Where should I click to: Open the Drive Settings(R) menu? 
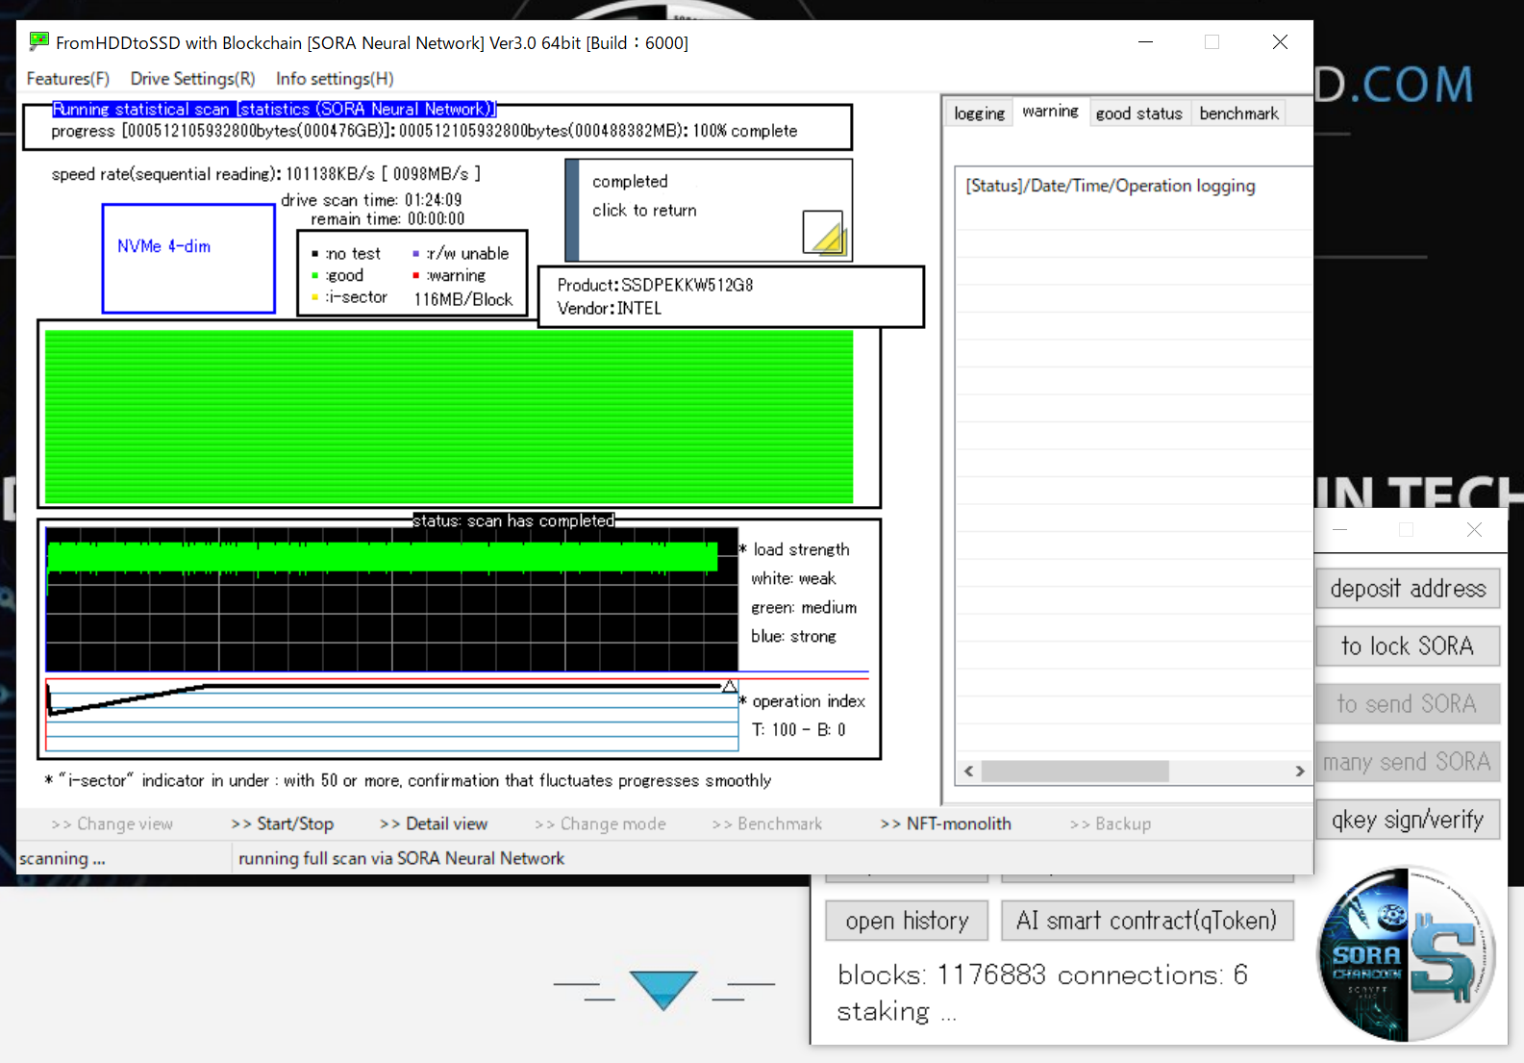click(193, 79)
